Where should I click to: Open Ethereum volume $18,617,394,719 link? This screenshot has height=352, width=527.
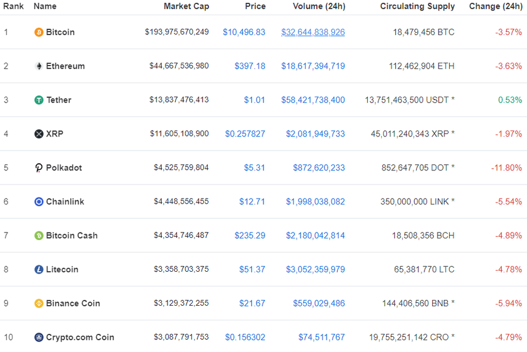point(313,66)
